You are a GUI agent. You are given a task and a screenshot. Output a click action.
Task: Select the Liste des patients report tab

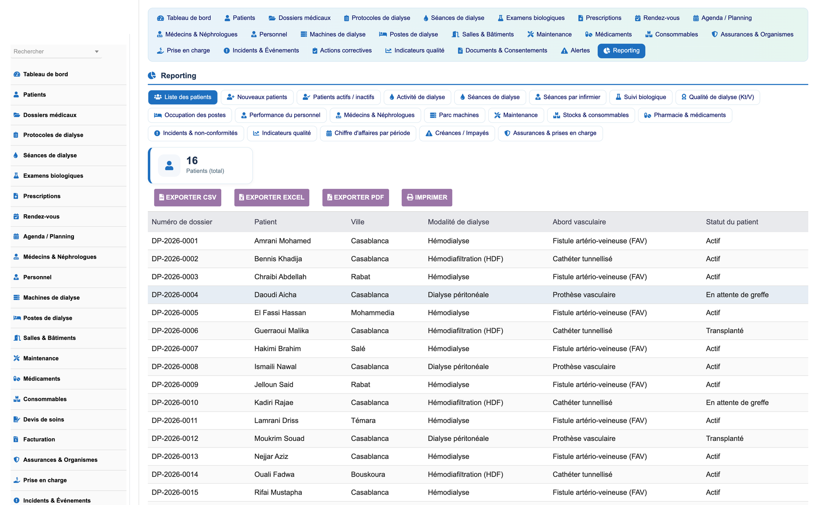183,97
